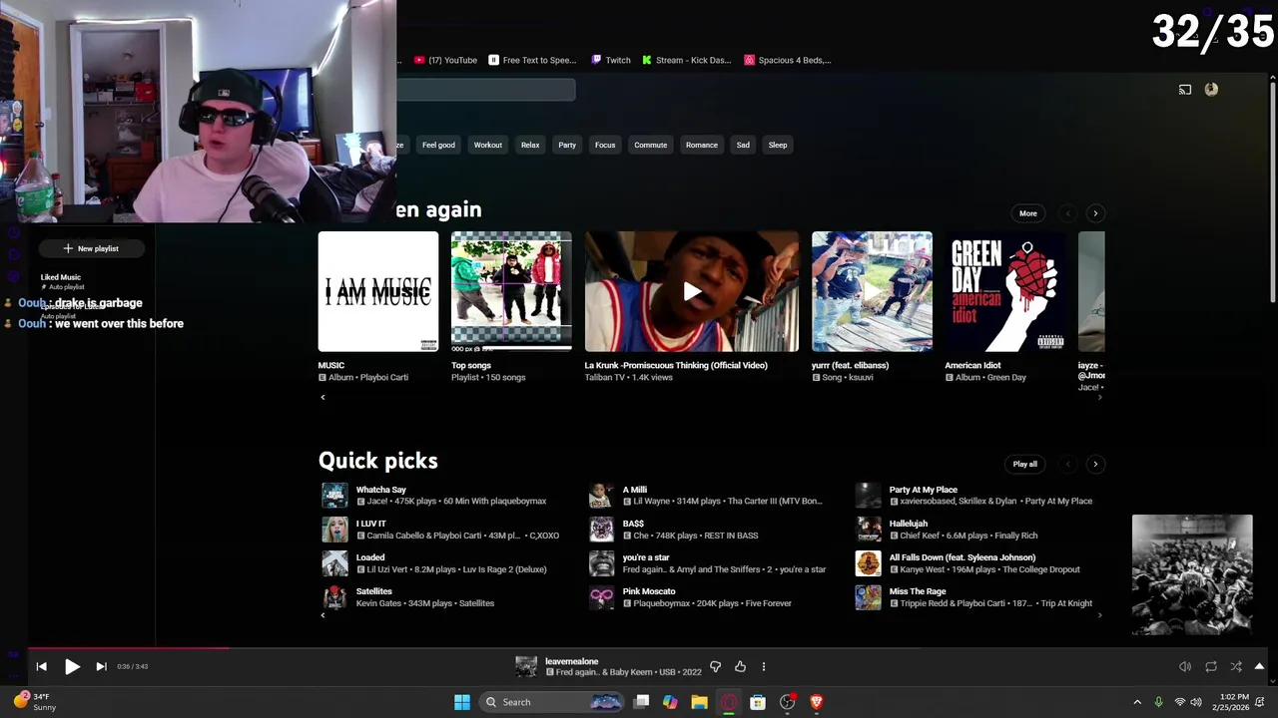Toggle repeat mode in player bar
Screen dimensions: 1278x718
[x=1211, y=666]
